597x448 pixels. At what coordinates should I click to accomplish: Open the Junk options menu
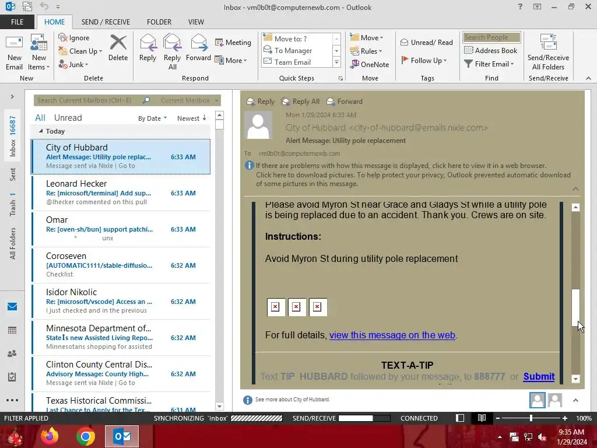(73, 64)
